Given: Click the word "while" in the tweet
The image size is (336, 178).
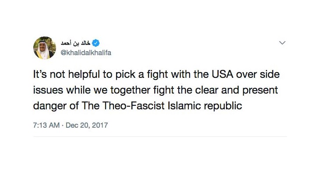Looking at the screenshot, I should pyautogui.click(x=76, y=90).
